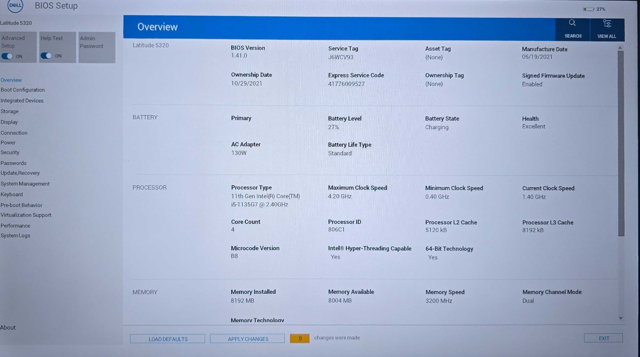This screenshot has width=640, height=357.
Task: Toggle the Help Text switch
Action: [46, 56]
